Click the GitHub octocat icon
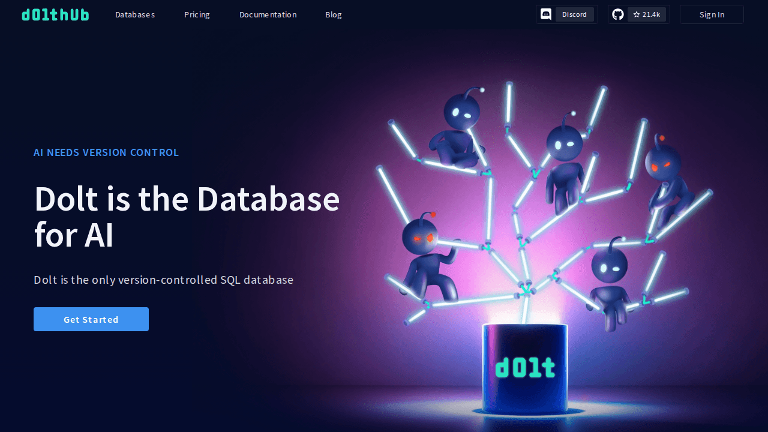Viewport: 768px width, 432px height. coord(618,14)
